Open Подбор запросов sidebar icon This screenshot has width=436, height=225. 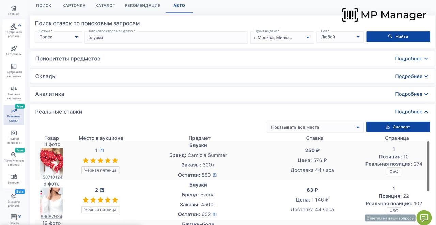14,133
